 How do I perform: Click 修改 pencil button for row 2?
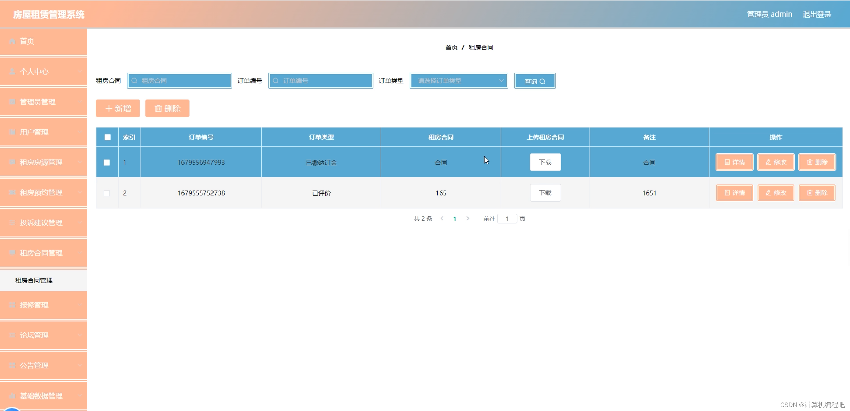point(775,193)
